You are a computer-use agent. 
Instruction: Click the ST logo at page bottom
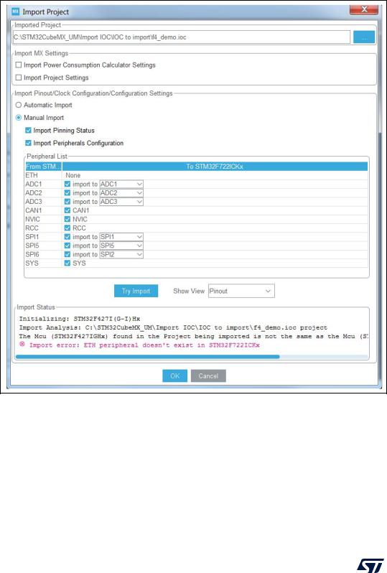pyautogui.click(x=370, y=565)
